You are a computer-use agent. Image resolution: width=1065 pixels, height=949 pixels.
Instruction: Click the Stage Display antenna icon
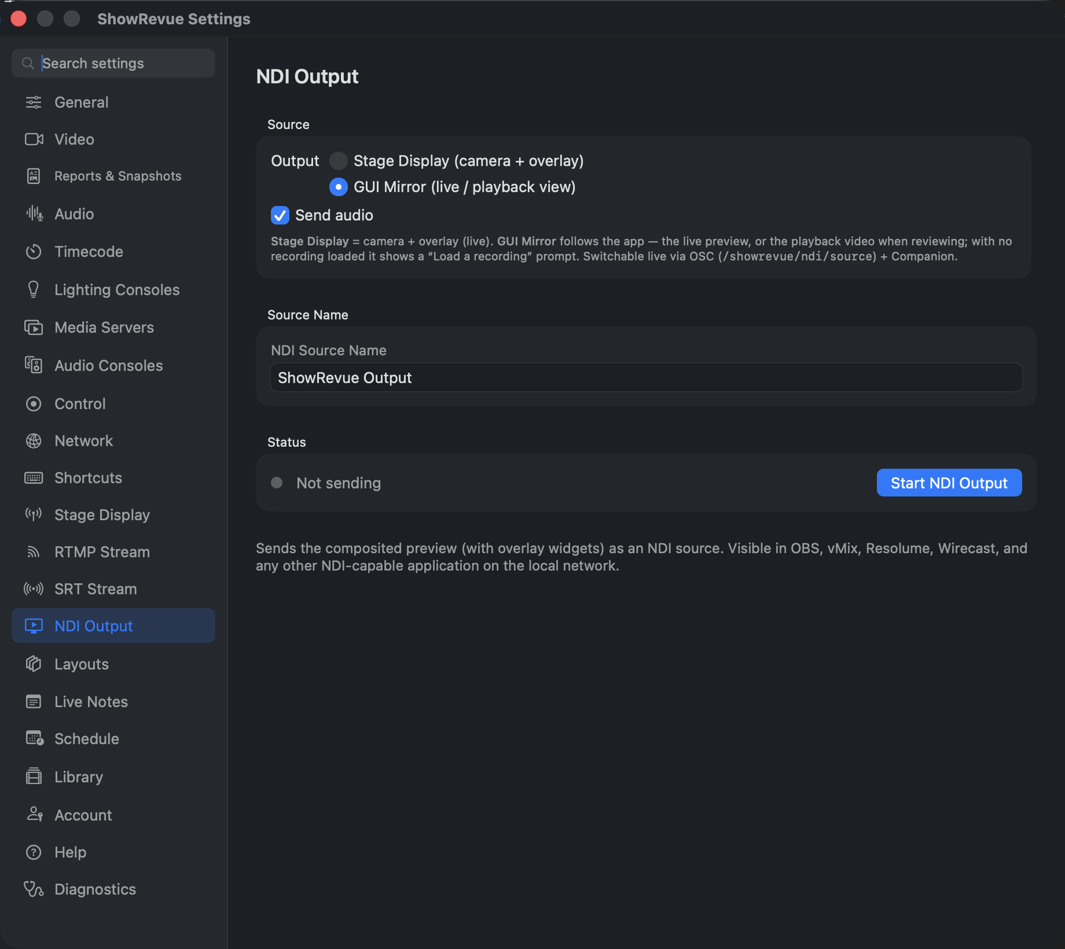tap(34, 514)
